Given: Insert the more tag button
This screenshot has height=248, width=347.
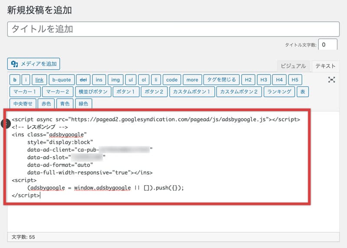Looking at the screenshot, I should coord(192,80).
